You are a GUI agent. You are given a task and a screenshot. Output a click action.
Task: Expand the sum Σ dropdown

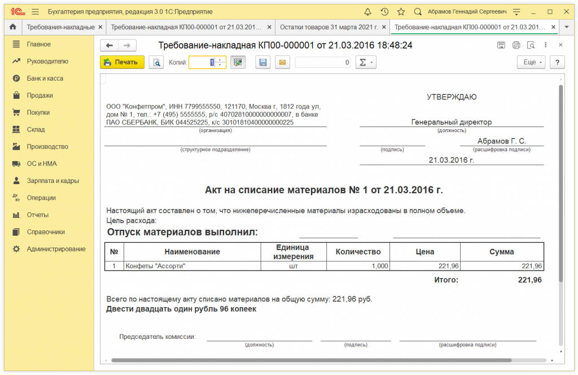tap(365, 63)
